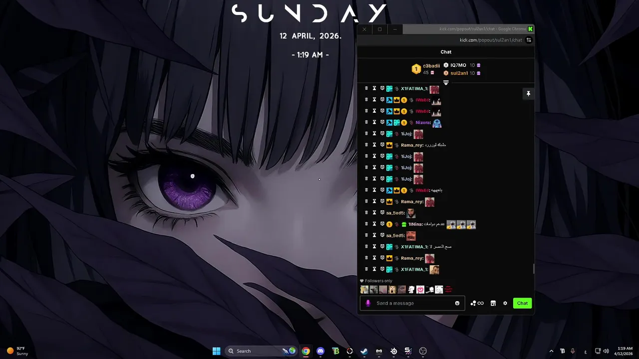Open Discord from the taskbar
Screen dimensions: 639x359
(x=320, y=351)
